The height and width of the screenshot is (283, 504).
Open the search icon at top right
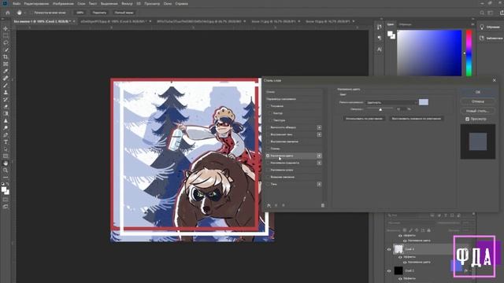(482, 13)
